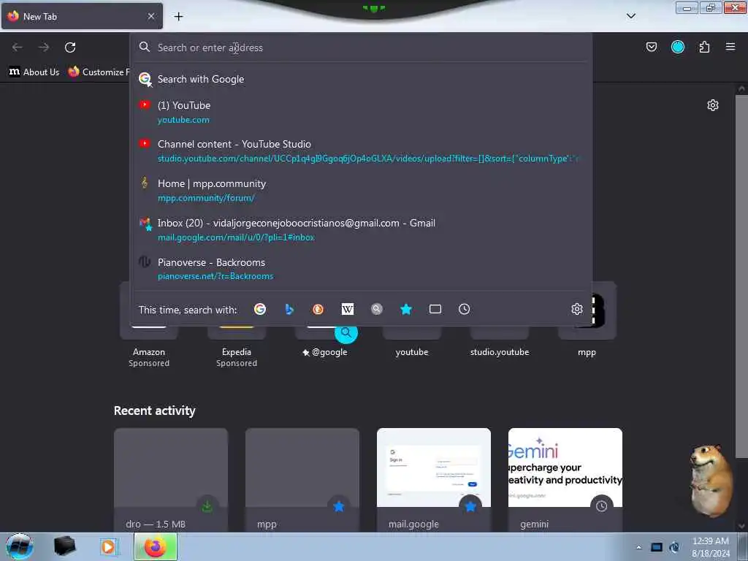Open Home | mpp.community suggestion

point(361,191)
